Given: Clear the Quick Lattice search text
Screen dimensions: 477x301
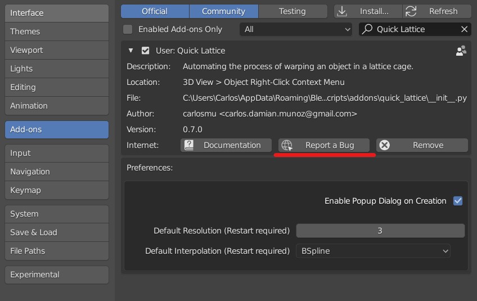Looking at the screenshot, I should click(464, 29).
